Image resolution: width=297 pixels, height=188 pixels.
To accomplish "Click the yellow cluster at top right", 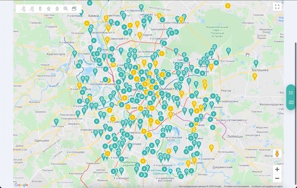I will click(x=228, y=5).
